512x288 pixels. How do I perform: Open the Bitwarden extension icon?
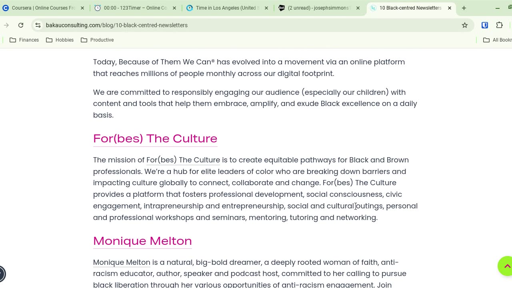click(x=485, y=25)
